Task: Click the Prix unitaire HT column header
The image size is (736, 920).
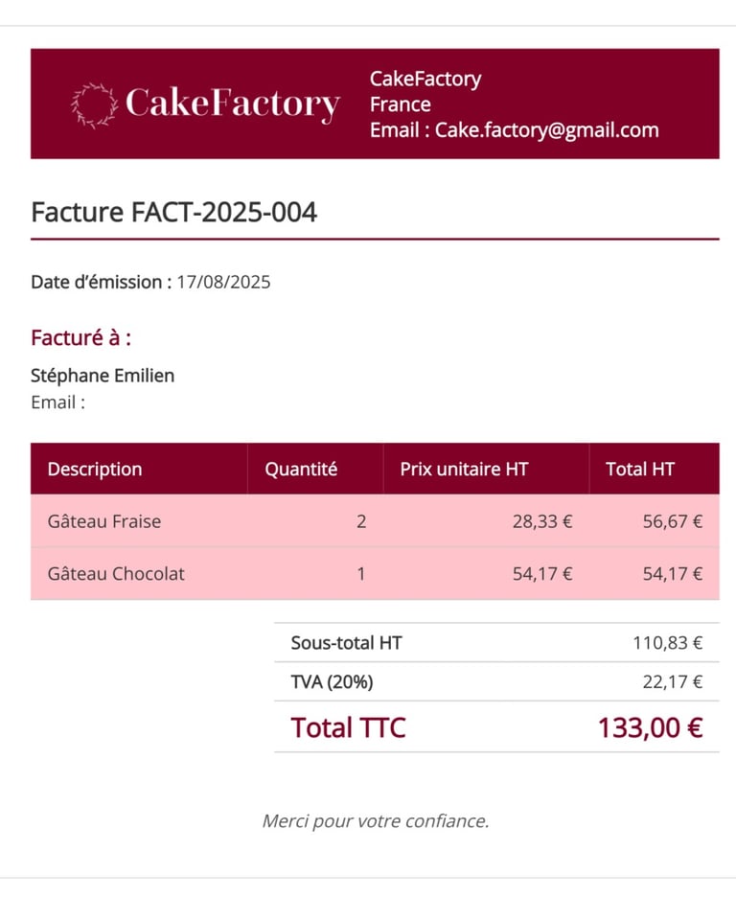Action: [464, 469]
